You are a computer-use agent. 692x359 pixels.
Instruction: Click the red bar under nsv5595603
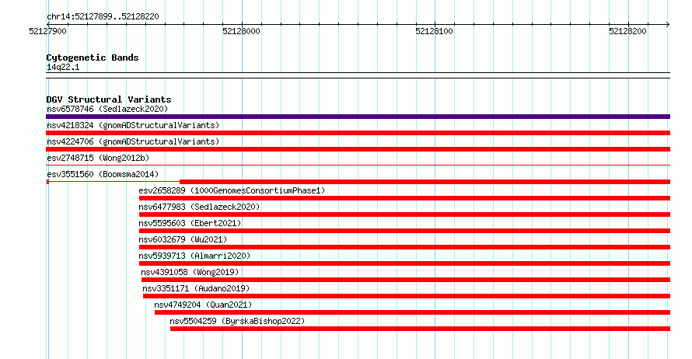coord(404,231)
